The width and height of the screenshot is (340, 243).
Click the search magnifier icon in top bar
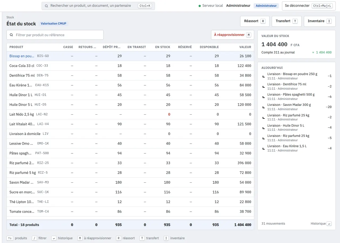(x=46, y=6)
